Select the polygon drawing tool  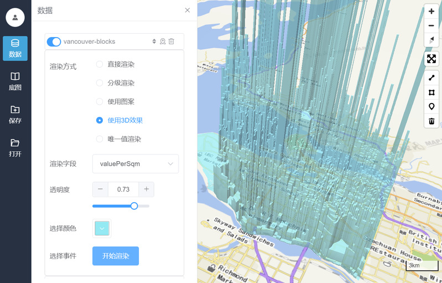431,92
